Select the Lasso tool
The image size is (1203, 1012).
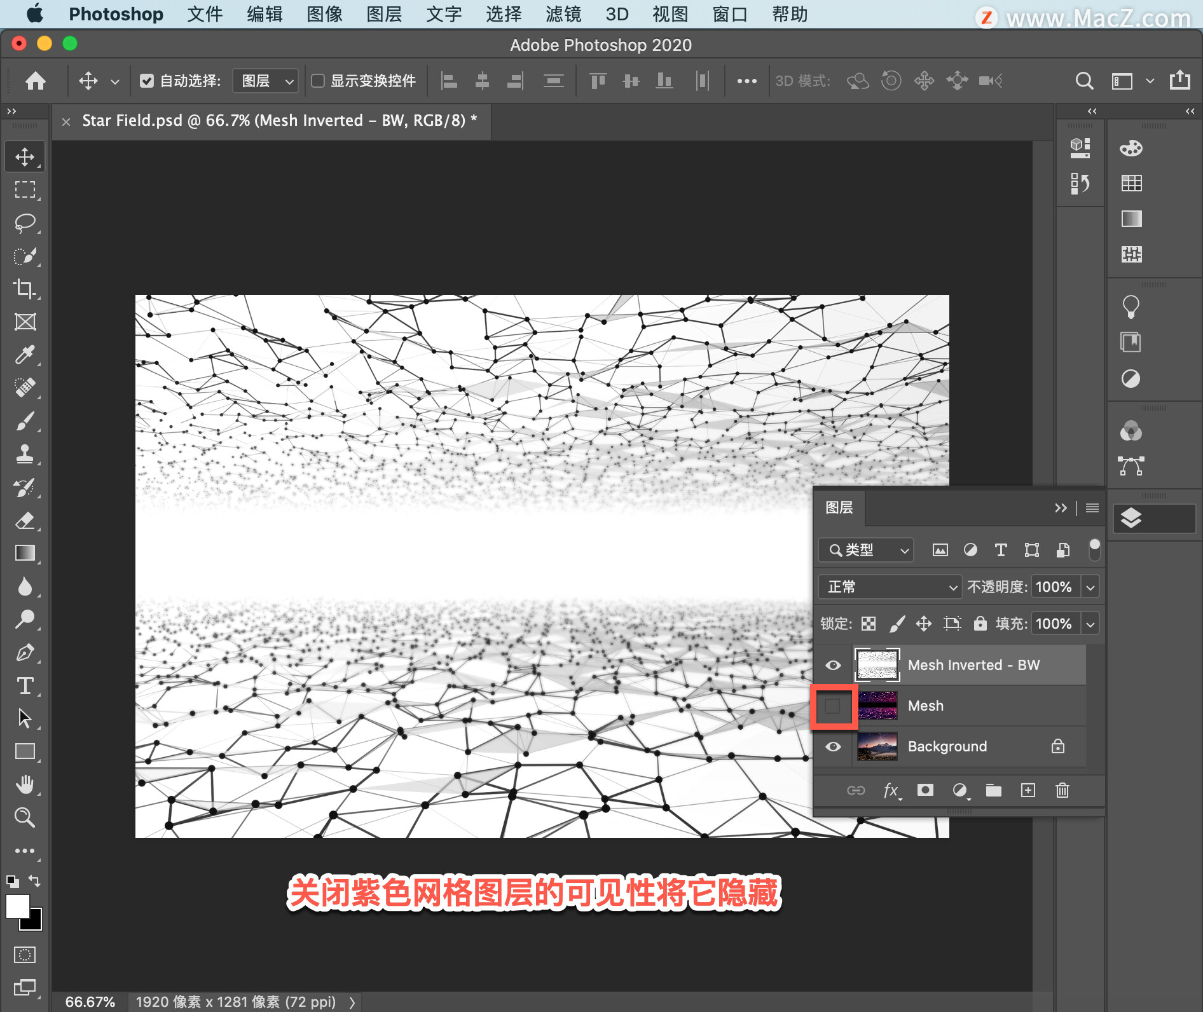[x=25, y=222]
